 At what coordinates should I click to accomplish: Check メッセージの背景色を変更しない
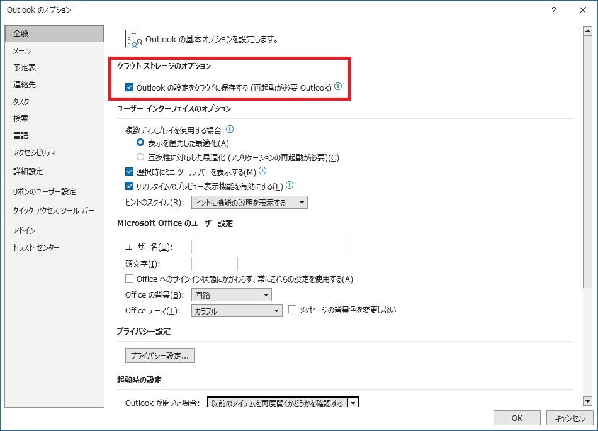point(292,309)
